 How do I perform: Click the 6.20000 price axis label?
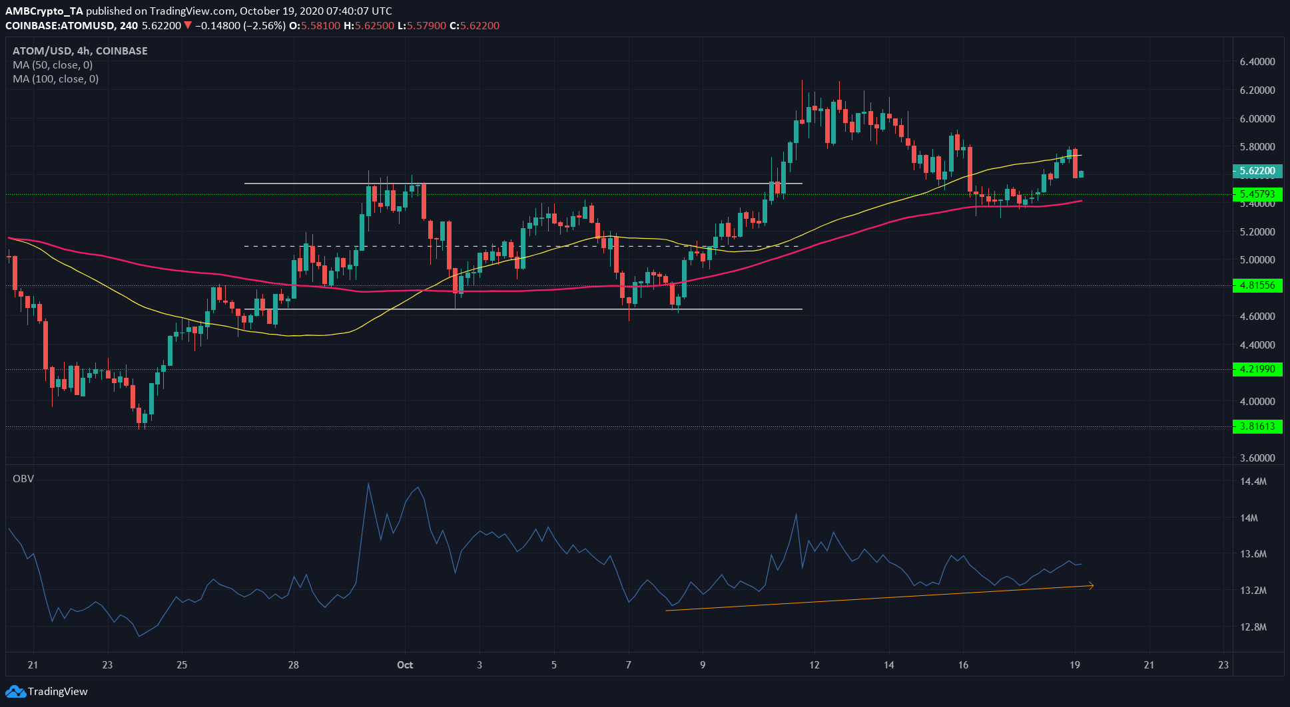click(1257, 90)
